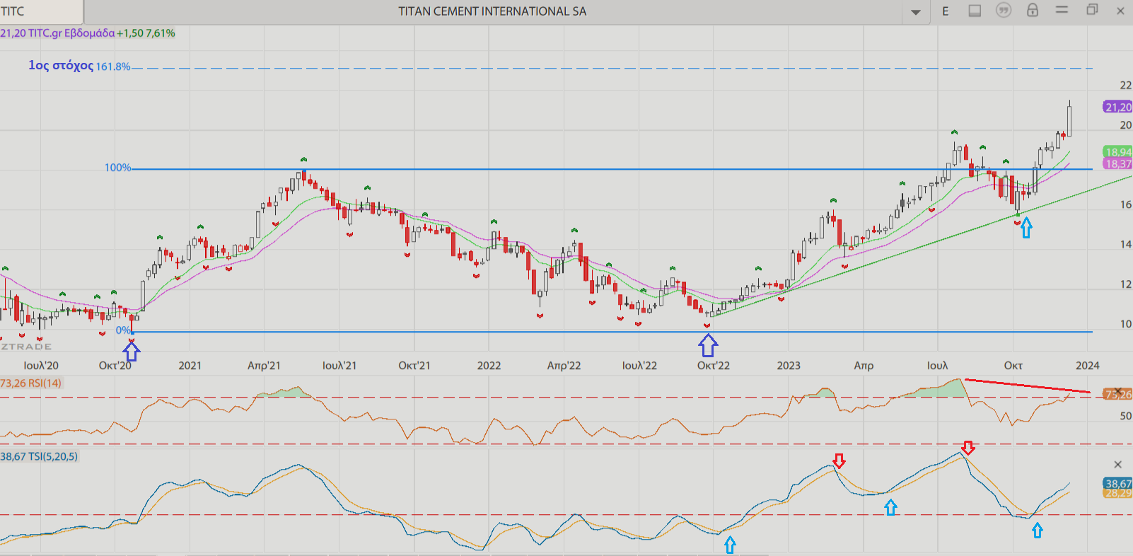This screenshot has width=1133, height=556.
Task: Click the restore window icon
Action: [x=1092, y=10]
